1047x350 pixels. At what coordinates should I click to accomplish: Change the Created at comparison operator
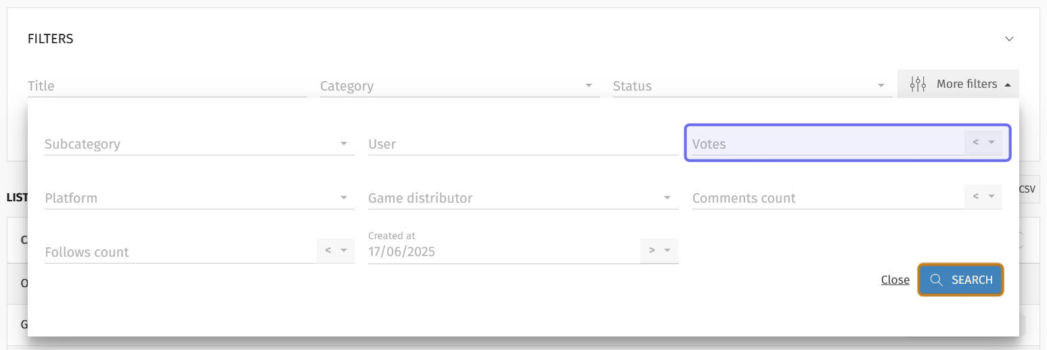coord(659,251)
